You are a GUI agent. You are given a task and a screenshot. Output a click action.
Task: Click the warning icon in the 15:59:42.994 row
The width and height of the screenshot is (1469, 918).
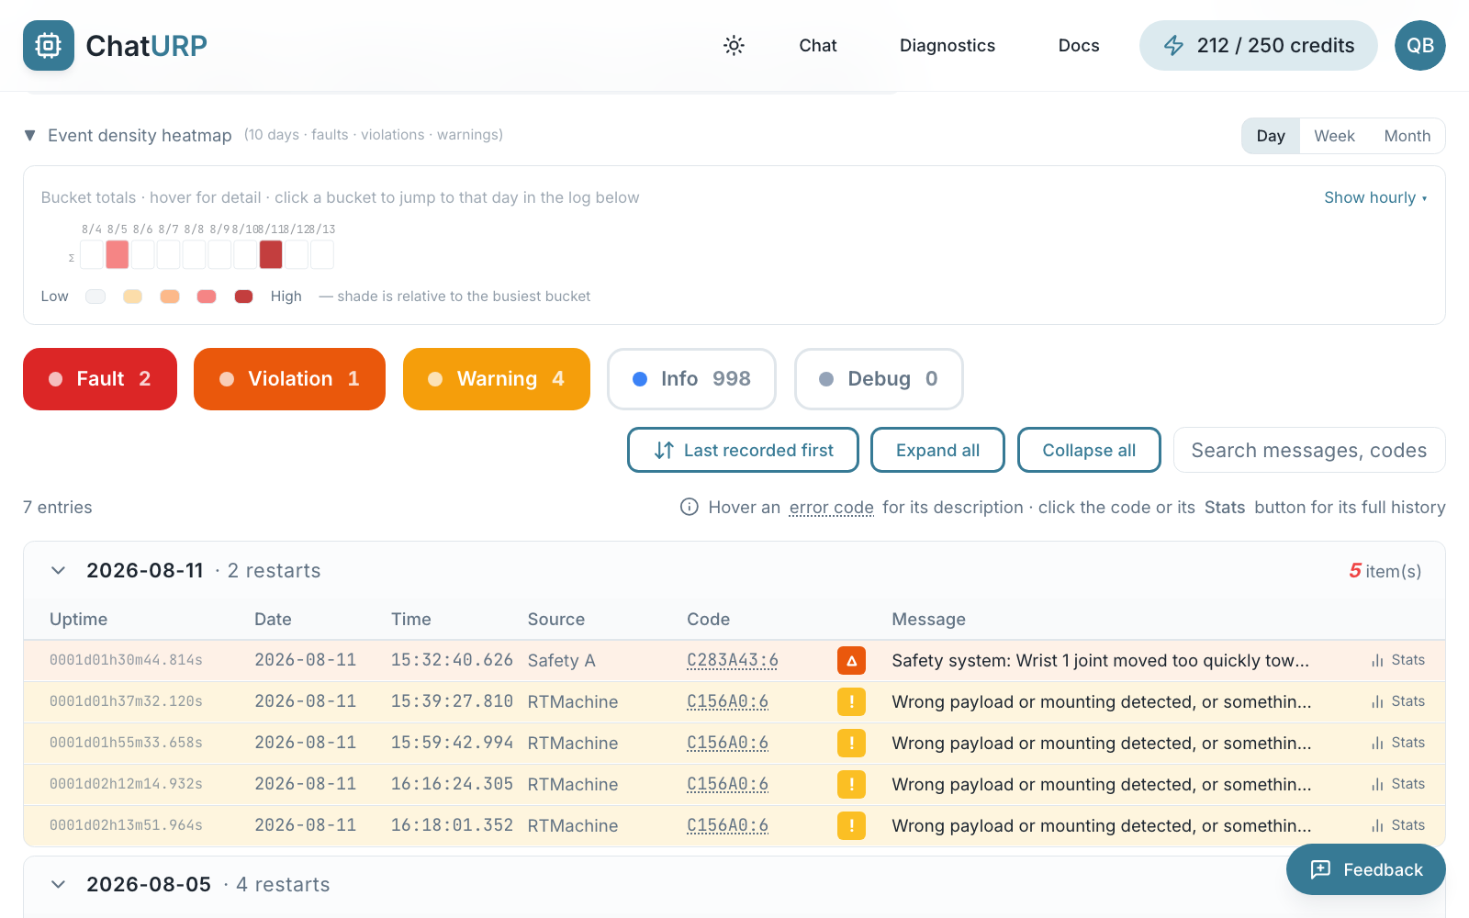pyautogui.click(x=851, y=743)
